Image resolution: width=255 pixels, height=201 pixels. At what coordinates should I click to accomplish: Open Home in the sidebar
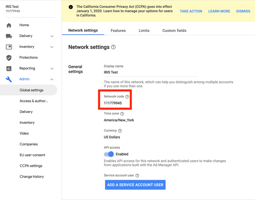pos(24,25)
